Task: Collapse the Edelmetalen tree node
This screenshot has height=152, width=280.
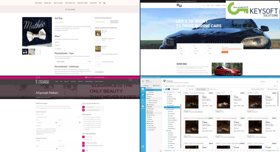Action: click(x=167, y=109)
